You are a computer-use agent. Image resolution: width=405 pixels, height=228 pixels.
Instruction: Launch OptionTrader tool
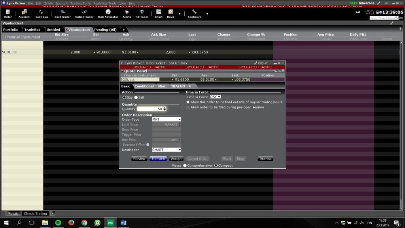[x=84, y=14]
